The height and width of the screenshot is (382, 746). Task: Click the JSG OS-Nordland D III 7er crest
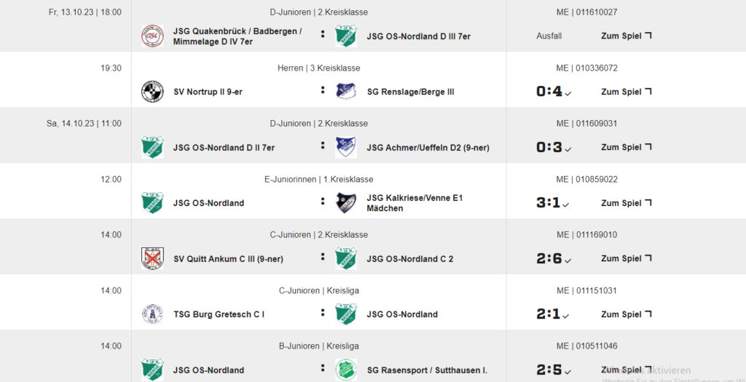tap(346, 36)
